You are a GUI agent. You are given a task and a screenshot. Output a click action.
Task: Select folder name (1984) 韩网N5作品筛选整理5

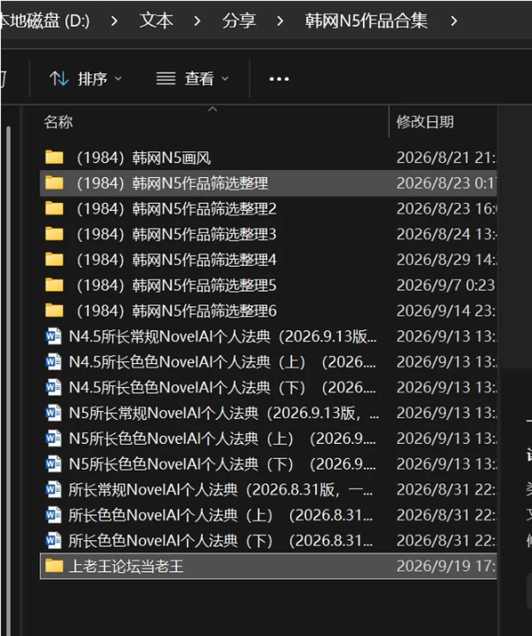(x=176, y=286)
